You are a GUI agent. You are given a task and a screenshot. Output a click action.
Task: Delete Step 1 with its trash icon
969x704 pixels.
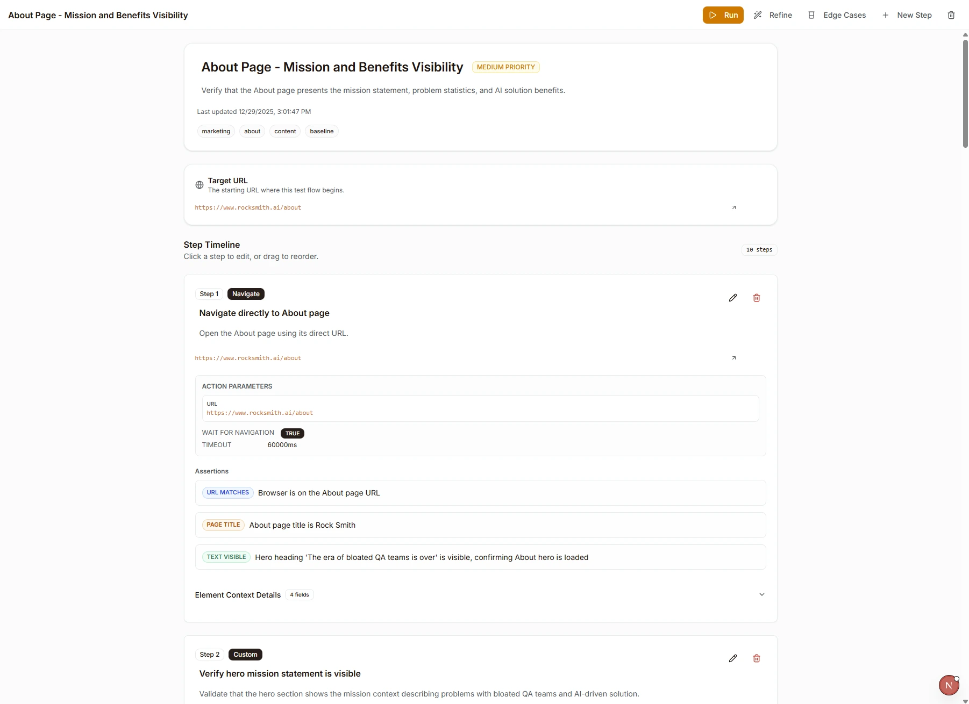[x=757, y=298]
